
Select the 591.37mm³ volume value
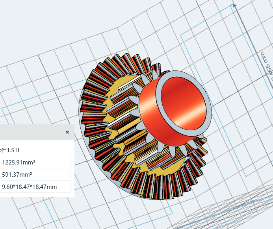[17, 174]
